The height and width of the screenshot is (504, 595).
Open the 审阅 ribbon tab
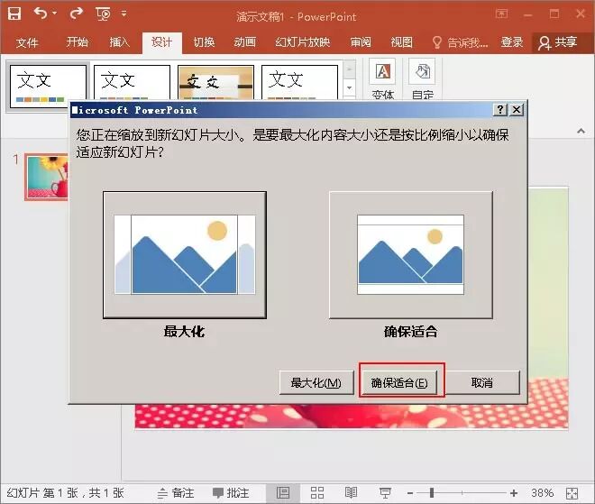361,42
